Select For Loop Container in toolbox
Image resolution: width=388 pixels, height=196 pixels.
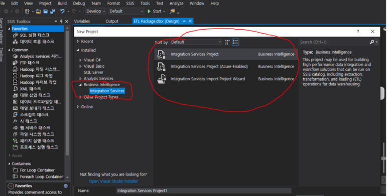point(34,170)
